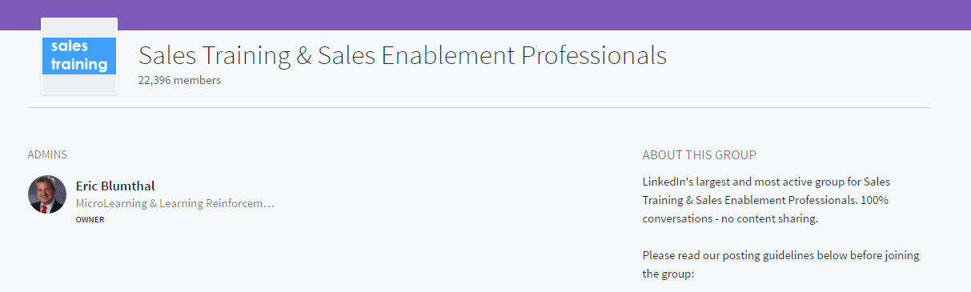This screenshot has width=971, height=292.
Task: Click "the group:" text at the end of the description
Action: 668,274
